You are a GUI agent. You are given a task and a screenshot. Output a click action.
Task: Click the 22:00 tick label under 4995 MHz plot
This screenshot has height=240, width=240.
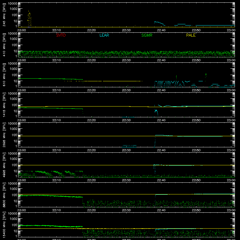click(22, 180)
